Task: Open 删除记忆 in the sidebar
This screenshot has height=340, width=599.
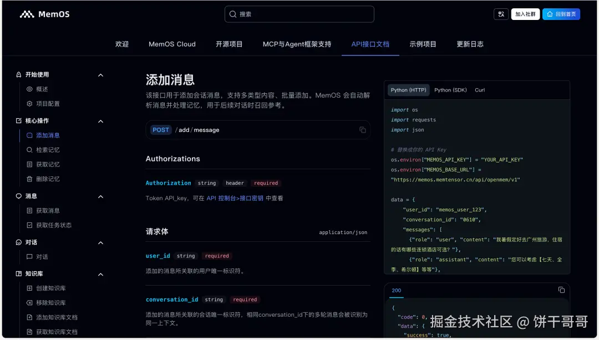Action: (x=48, y=179)
